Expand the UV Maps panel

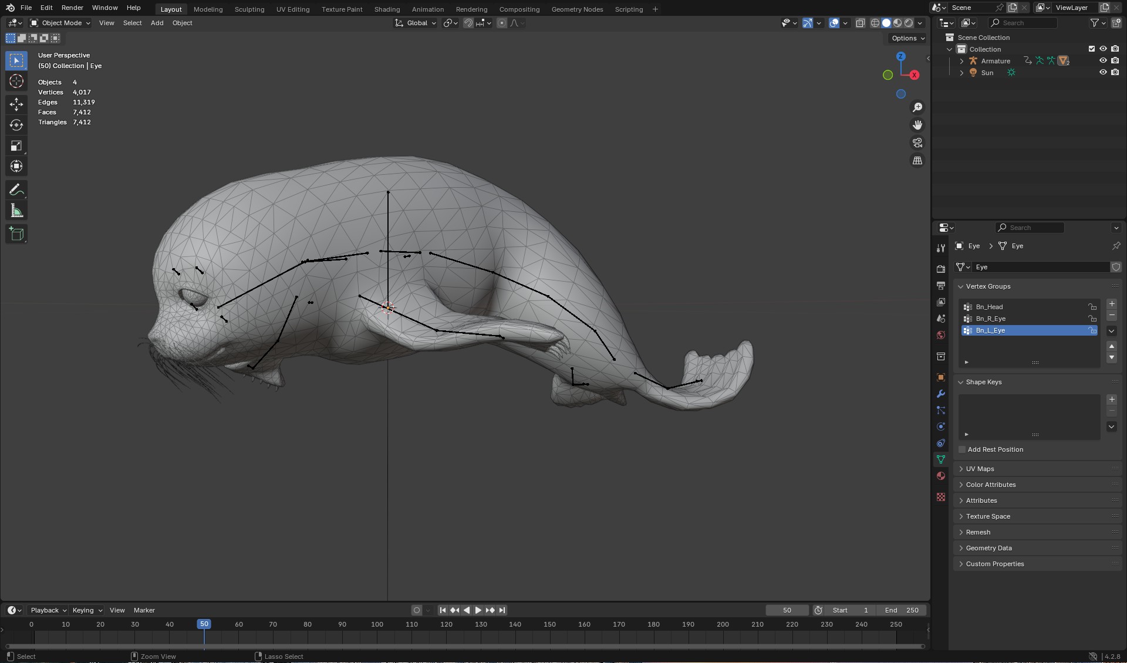click(980, 469)
